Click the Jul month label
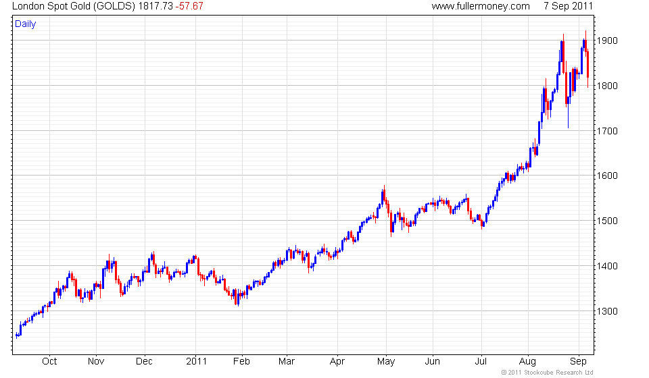 pyautogui.click(x=481, y=362)
